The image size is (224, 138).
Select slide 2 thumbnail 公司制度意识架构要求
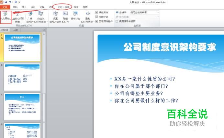pyautogui.click(x=22, y=47)
